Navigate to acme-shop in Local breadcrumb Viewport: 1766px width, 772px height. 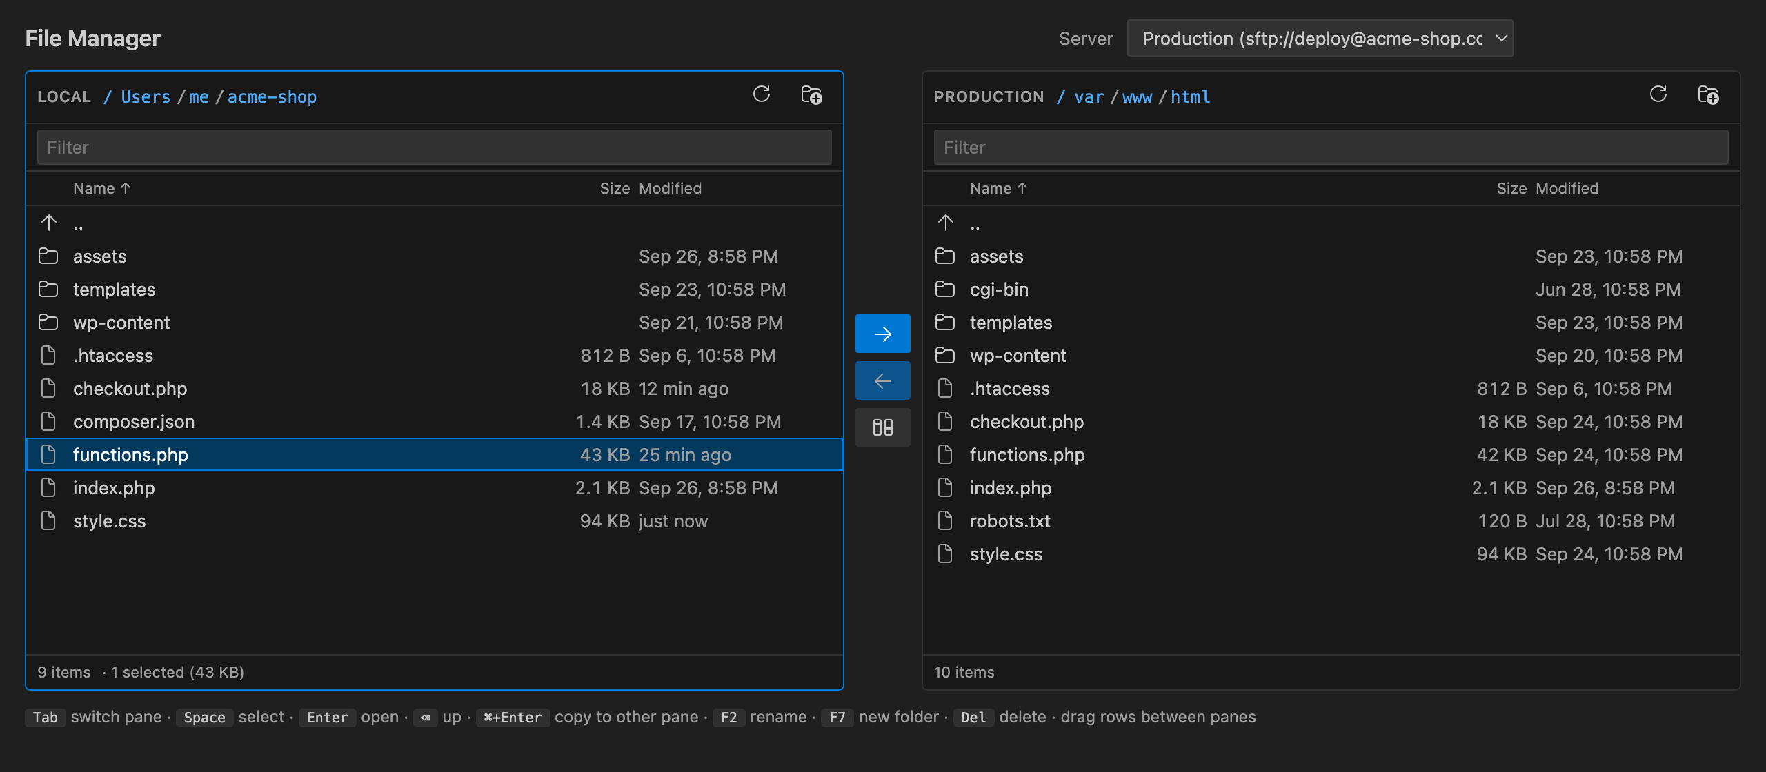point(272,97)
